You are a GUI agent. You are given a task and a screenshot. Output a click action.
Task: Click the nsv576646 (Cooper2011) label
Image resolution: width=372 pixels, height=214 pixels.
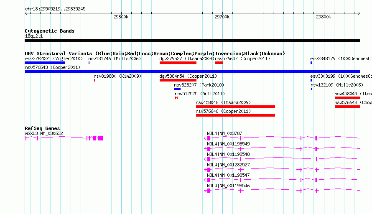pos(223,111)
